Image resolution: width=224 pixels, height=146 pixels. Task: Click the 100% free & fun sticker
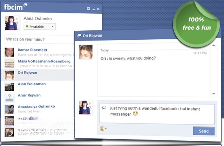click(196, 24)
